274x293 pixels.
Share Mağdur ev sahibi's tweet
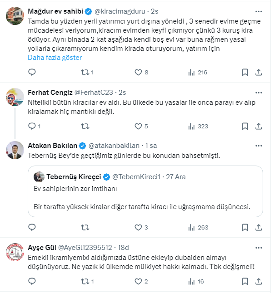[x=259, y=72]
